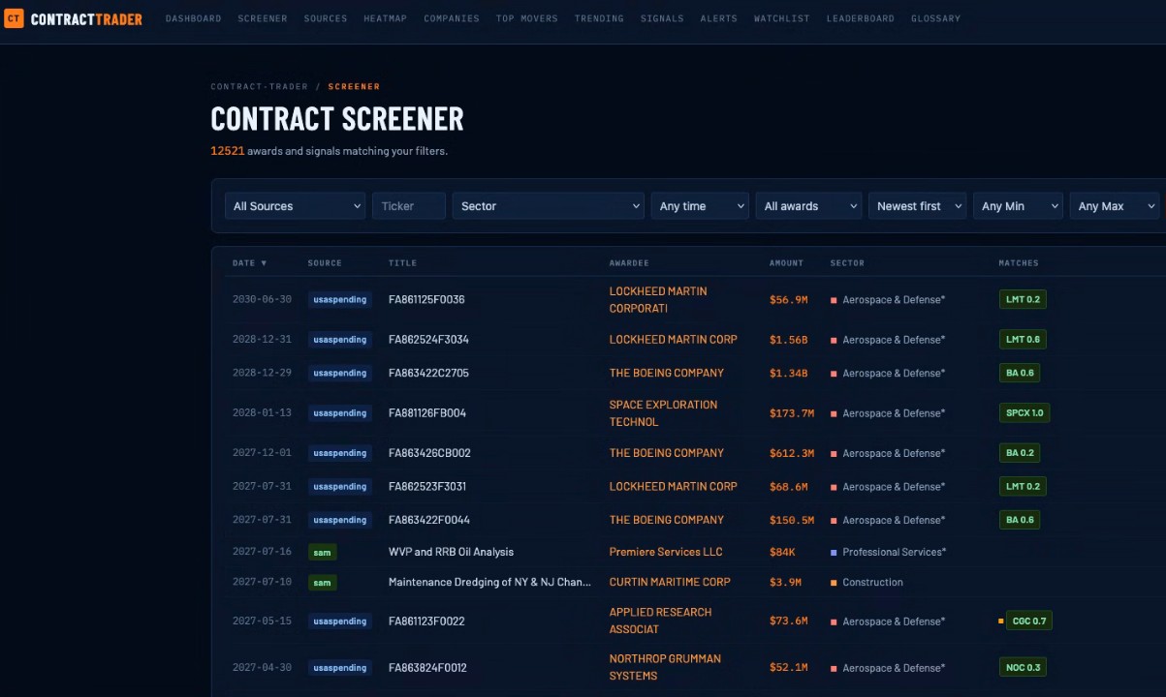Click the 2027-04-30 date cell
Image resolution: width=1166 pixels, height=697 pixels.
coord(262,667)
